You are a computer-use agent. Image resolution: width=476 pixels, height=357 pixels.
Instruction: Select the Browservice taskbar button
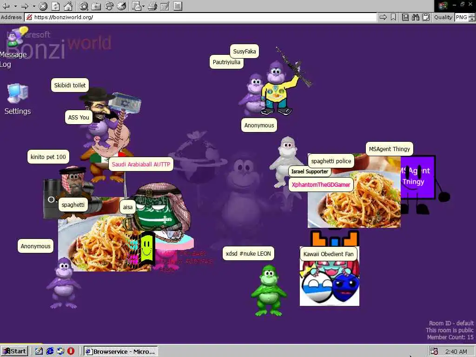121,351
